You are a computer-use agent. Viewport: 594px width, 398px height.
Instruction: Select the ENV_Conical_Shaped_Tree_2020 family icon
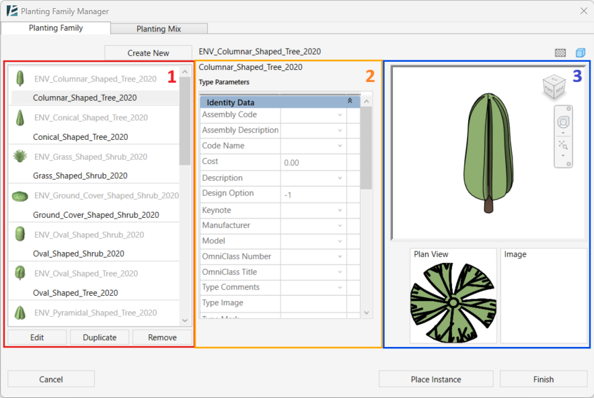pyautogui.click(x=20, y=118)
